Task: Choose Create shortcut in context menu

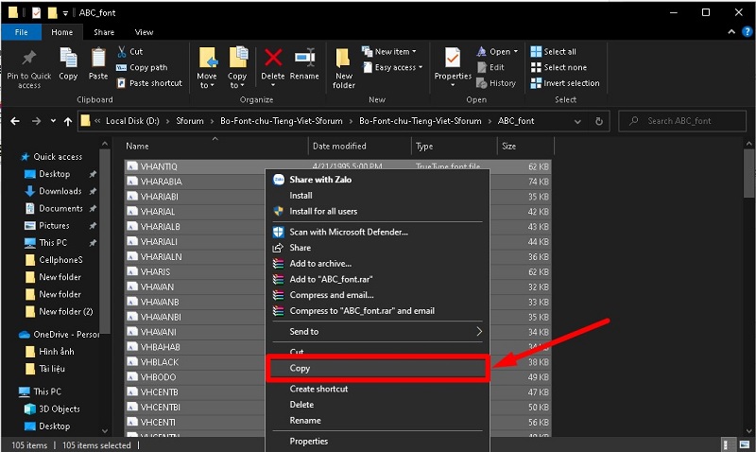Action: tap(377, 389)
